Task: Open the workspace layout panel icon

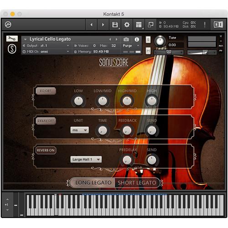Action: click(x=139, y=25)
